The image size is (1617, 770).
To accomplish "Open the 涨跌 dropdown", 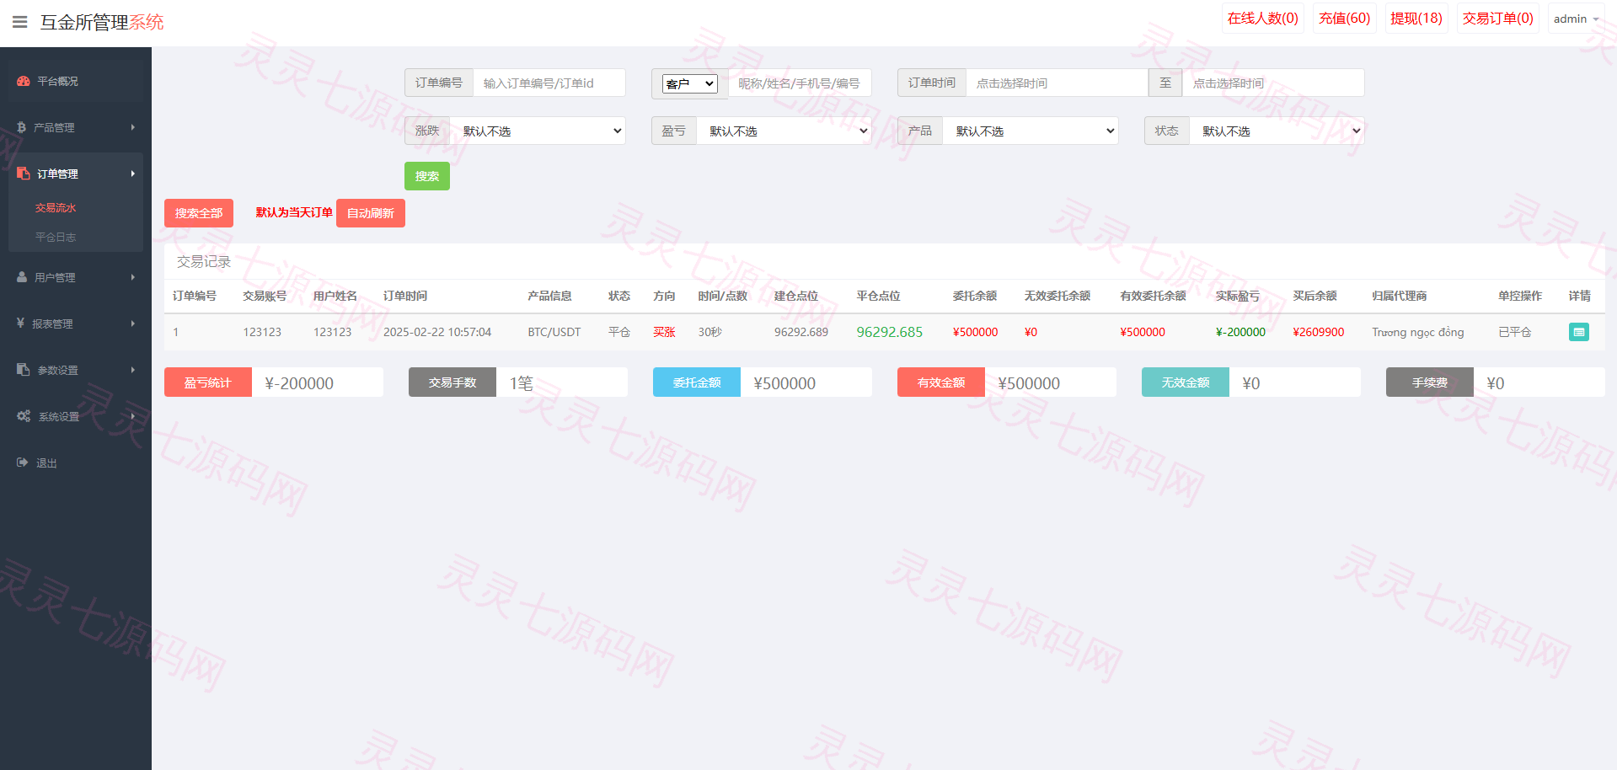I will [538, 131].
